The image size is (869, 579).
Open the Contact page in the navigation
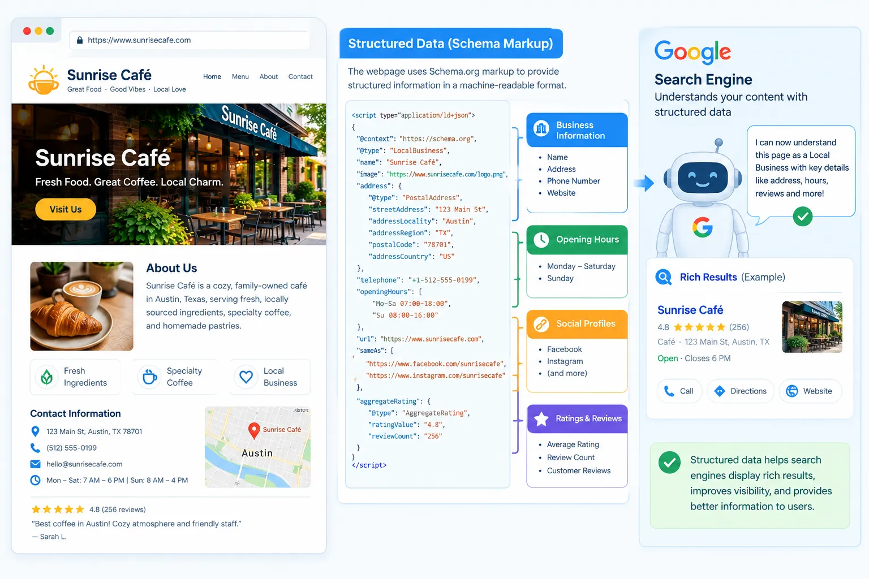(300, 77)
